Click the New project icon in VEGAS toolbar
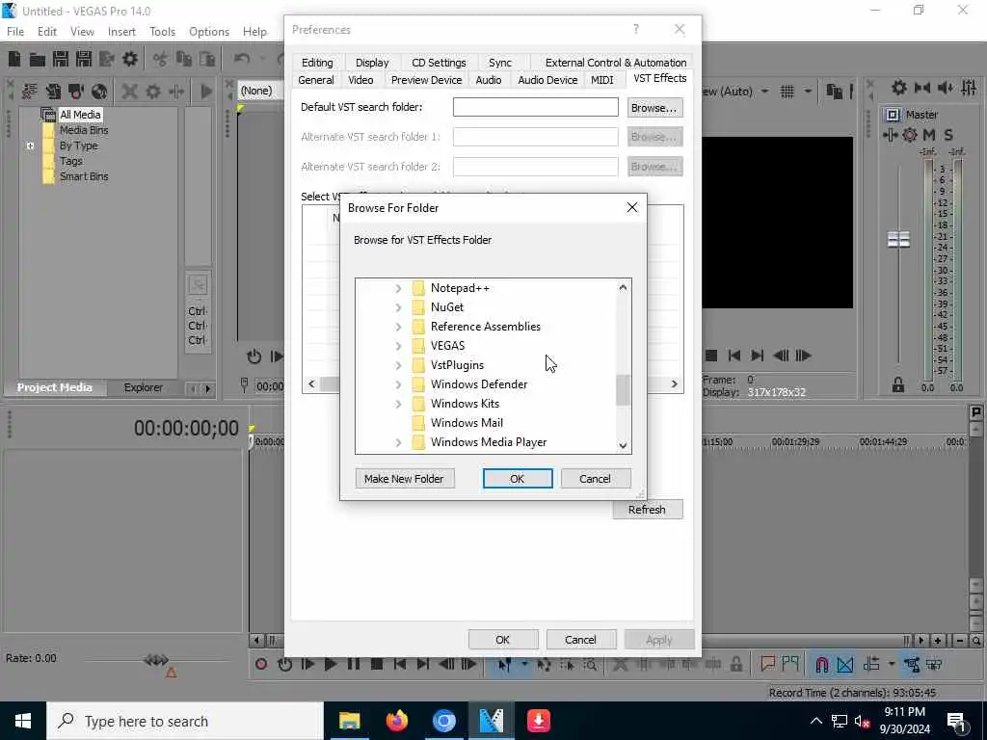 coord(13,59)
